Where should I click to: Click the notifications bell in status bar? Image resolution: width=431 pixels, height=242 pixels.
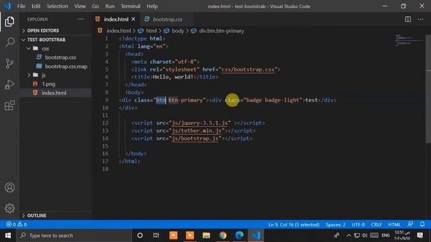[x=422, y=224]
